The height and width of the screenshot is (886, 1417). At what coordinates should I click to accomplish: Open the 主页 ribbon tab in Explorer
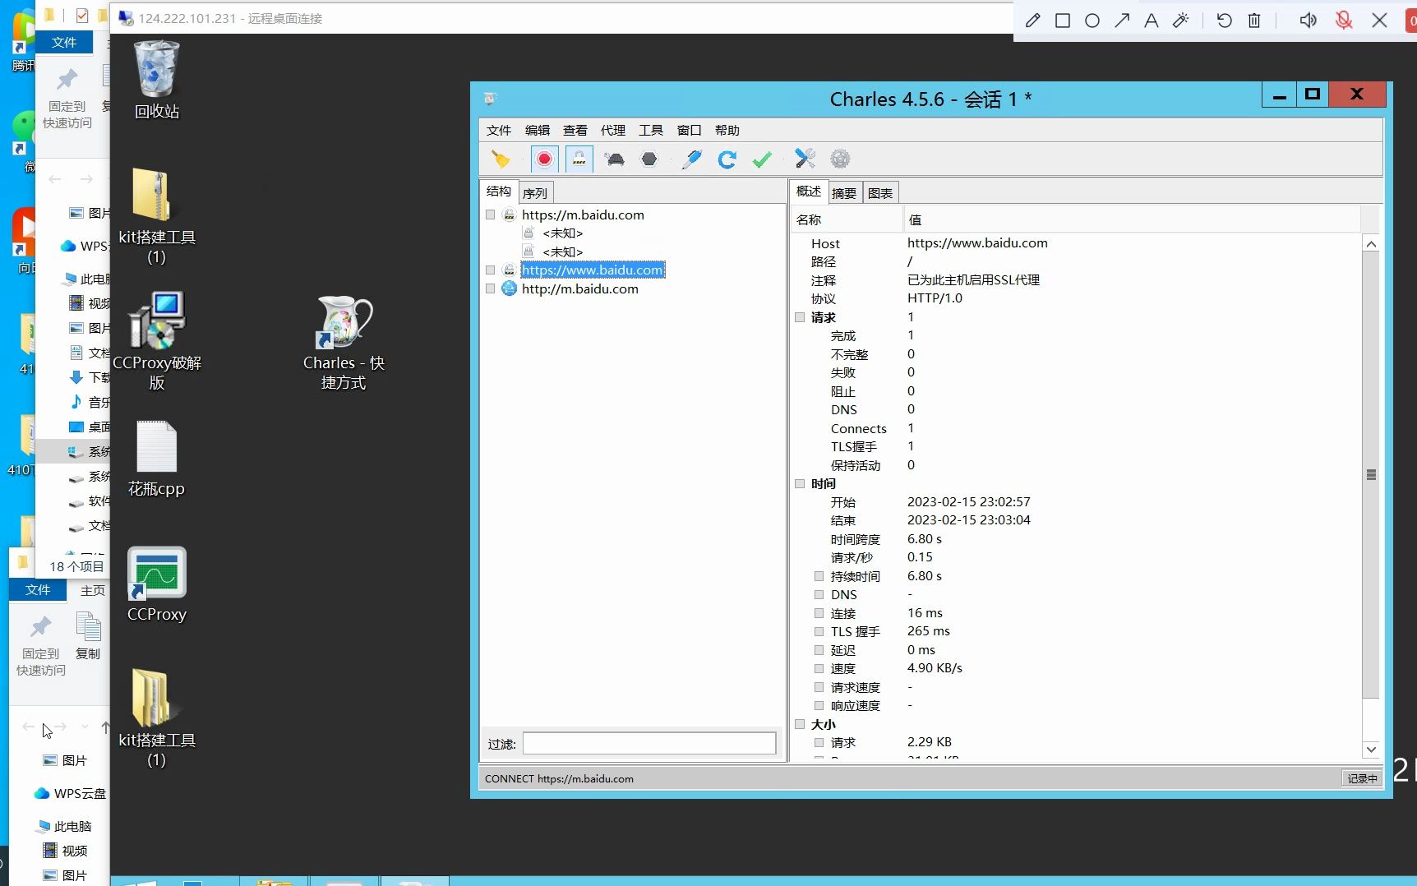93,590
